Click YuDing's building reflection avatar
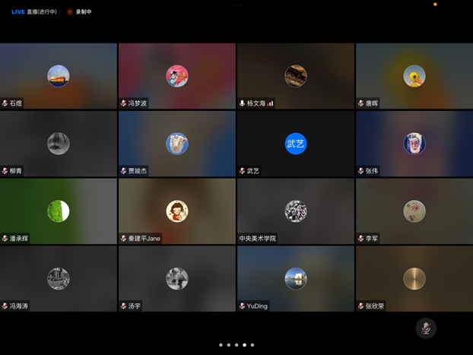473x355 pixels. (x=296, y=279)
